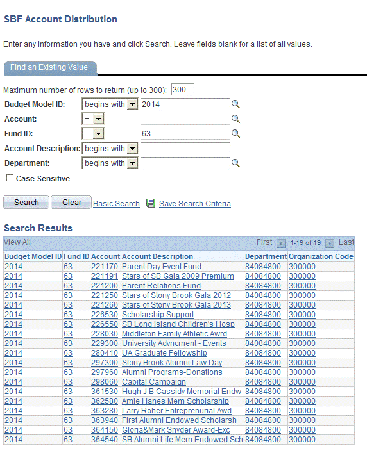This screenshot has width=367, height=455.
Task: Open the Account lookup magnifier
Action: (x=235, y=119)
